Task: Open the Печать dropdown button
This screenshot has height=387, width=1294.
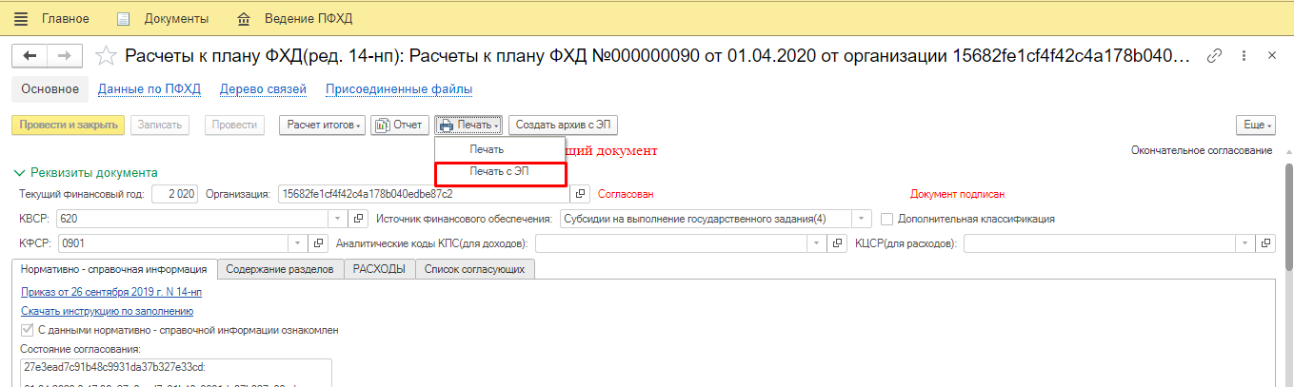Action: pyautogui.click(x=469, y=125)
